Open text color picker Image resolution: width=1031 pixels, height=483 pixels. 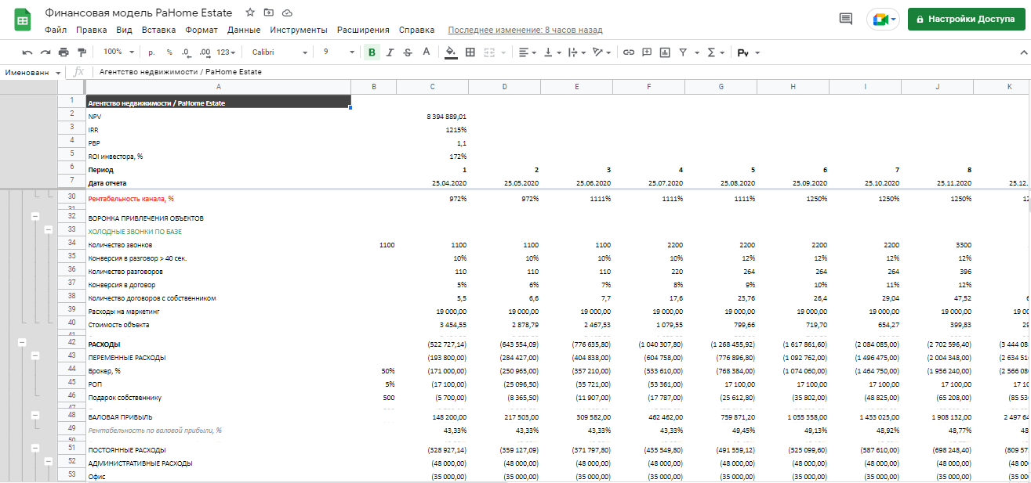(426, 52)
